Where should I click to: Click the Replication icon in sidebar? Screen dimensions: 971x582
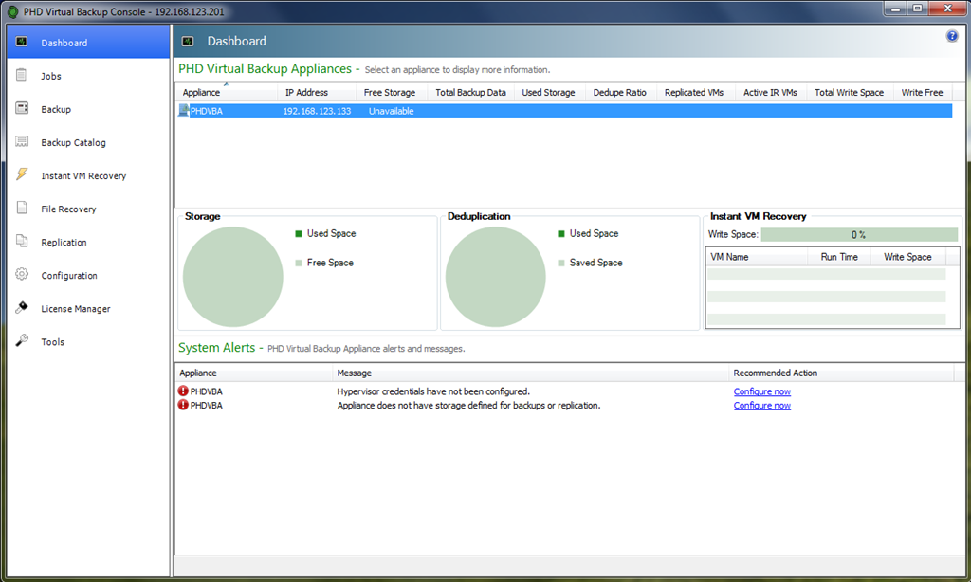click(x=22, y=242)
